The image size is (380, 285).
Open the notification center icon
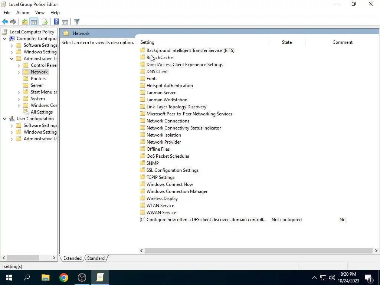[x=368, y=278]
